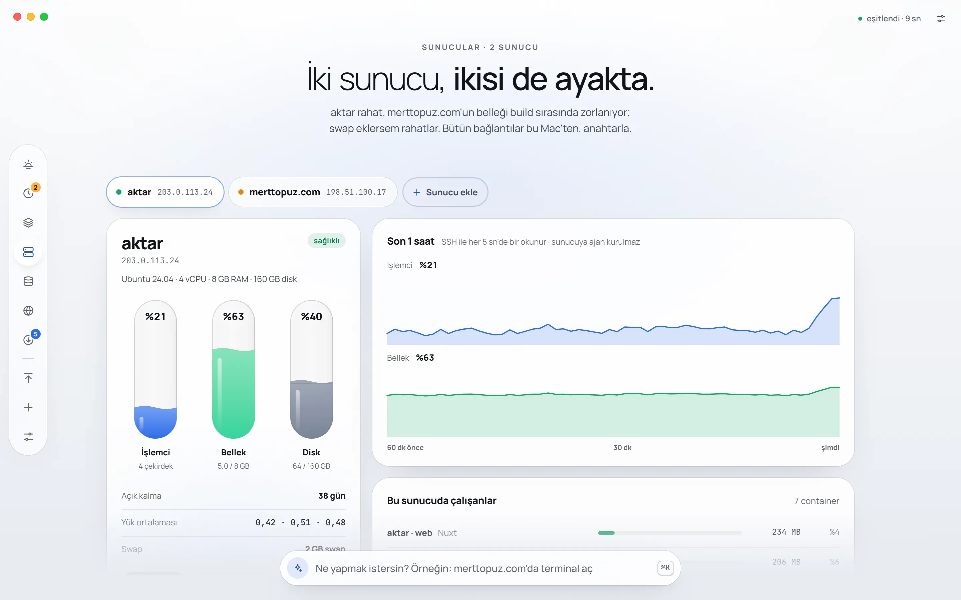Click the ⌘K shortcut badge

(665, 568)
